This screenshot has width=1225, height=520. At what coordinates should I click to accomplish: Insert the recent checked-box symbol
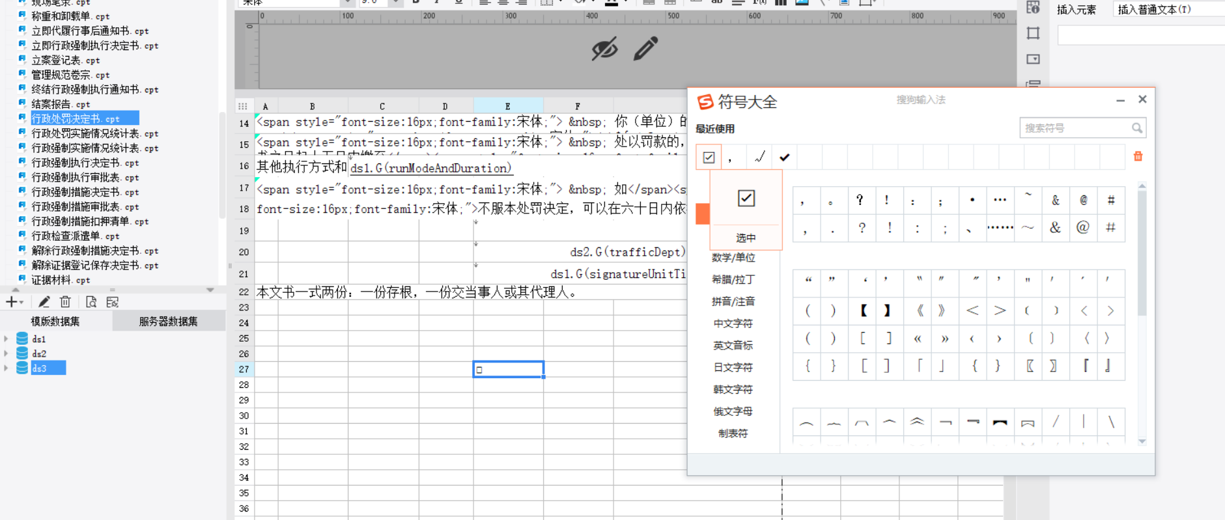[x=709, y=157]
